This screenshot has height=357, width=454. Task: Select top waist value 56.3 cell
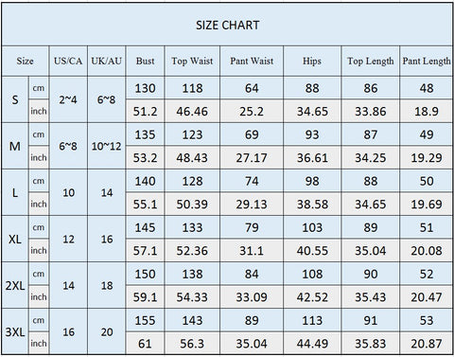[x=192, y=344]
